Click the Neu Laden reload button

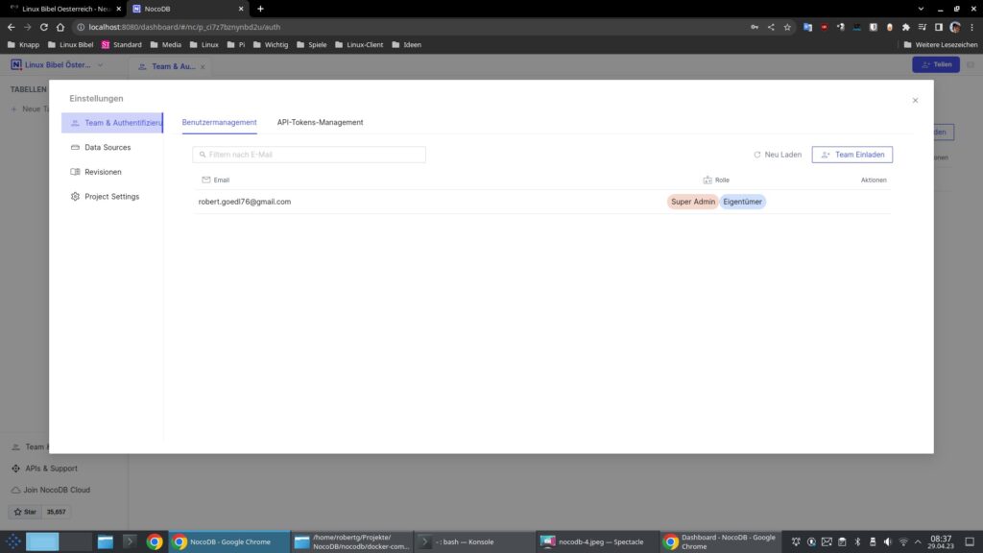(778, 155)
